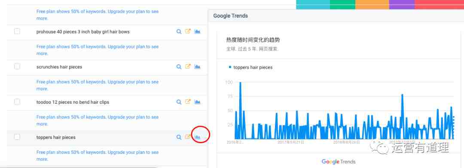
Task: Click the red color bar segment
Action: tap(440, 4)
